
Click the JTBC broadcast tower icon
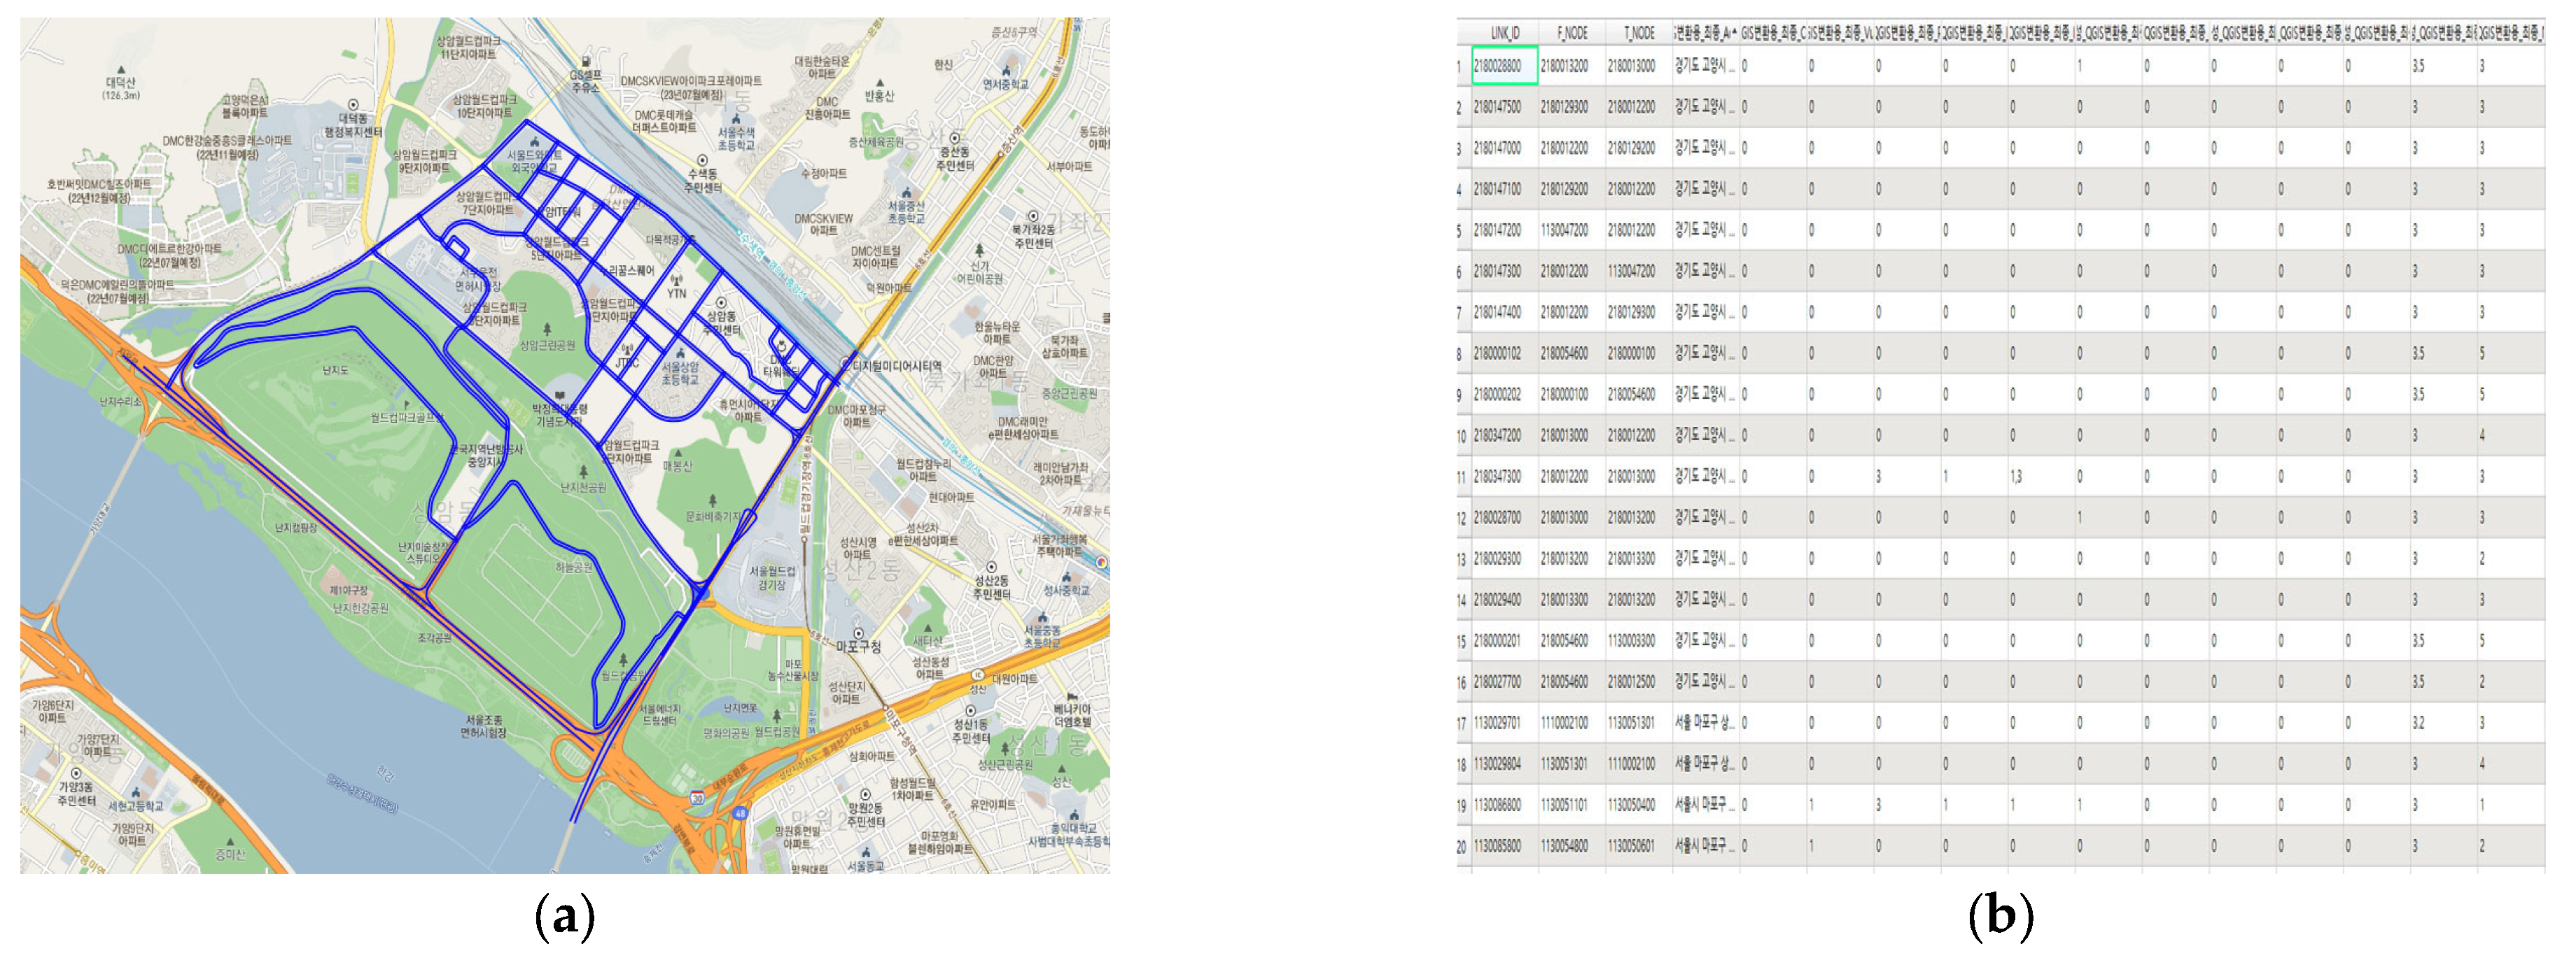pos(627,350)
